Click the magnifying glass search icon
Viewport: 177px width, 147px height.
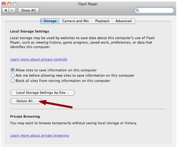click(x=137, y=10)
